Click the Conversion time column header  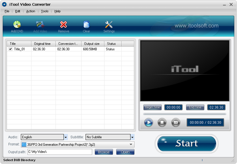coord(68,44)
